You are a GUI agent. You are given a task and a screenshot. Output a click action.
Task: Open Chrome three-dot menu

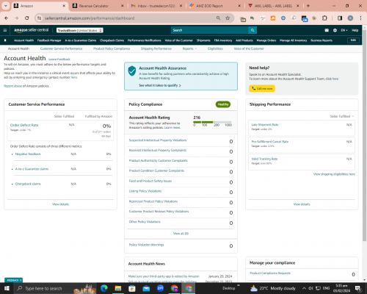pyautogui.click(x=360, y=18)
